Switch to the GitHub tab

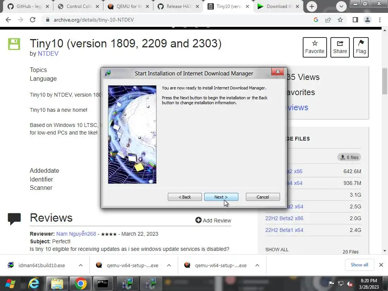(x=27, y=6)
